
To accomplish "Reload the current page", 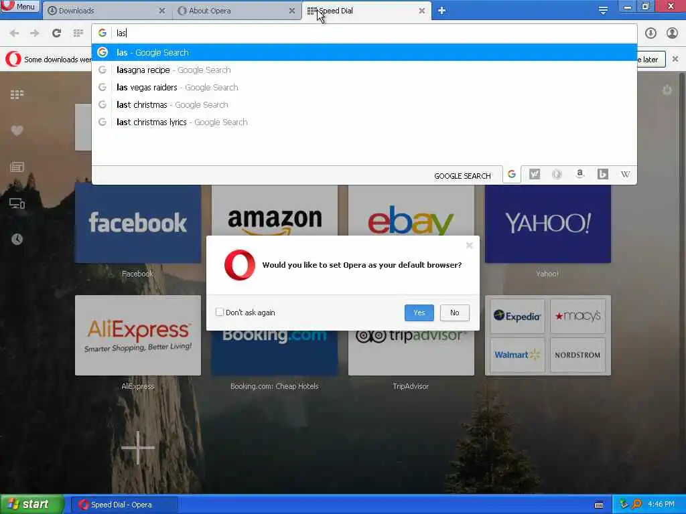I will pos(56,33).
